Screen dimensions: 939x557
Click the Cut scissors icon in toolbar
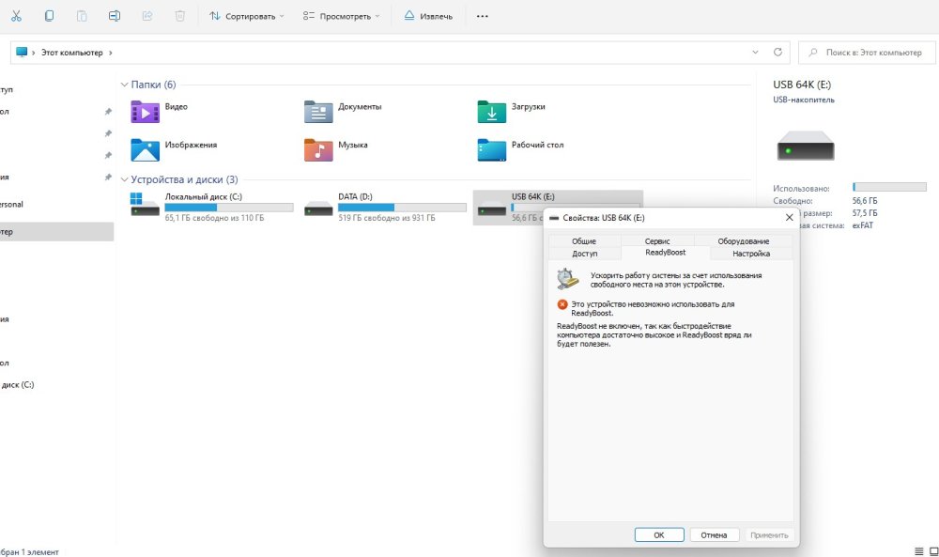17,16
